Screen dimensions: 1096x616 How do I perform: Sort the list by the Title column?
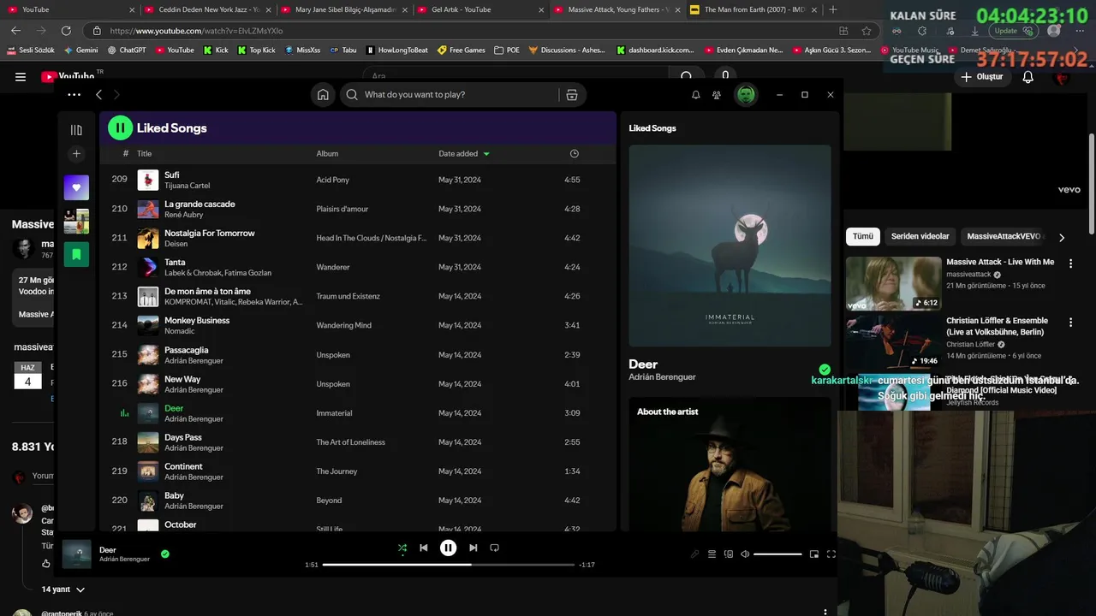(144, 154)
